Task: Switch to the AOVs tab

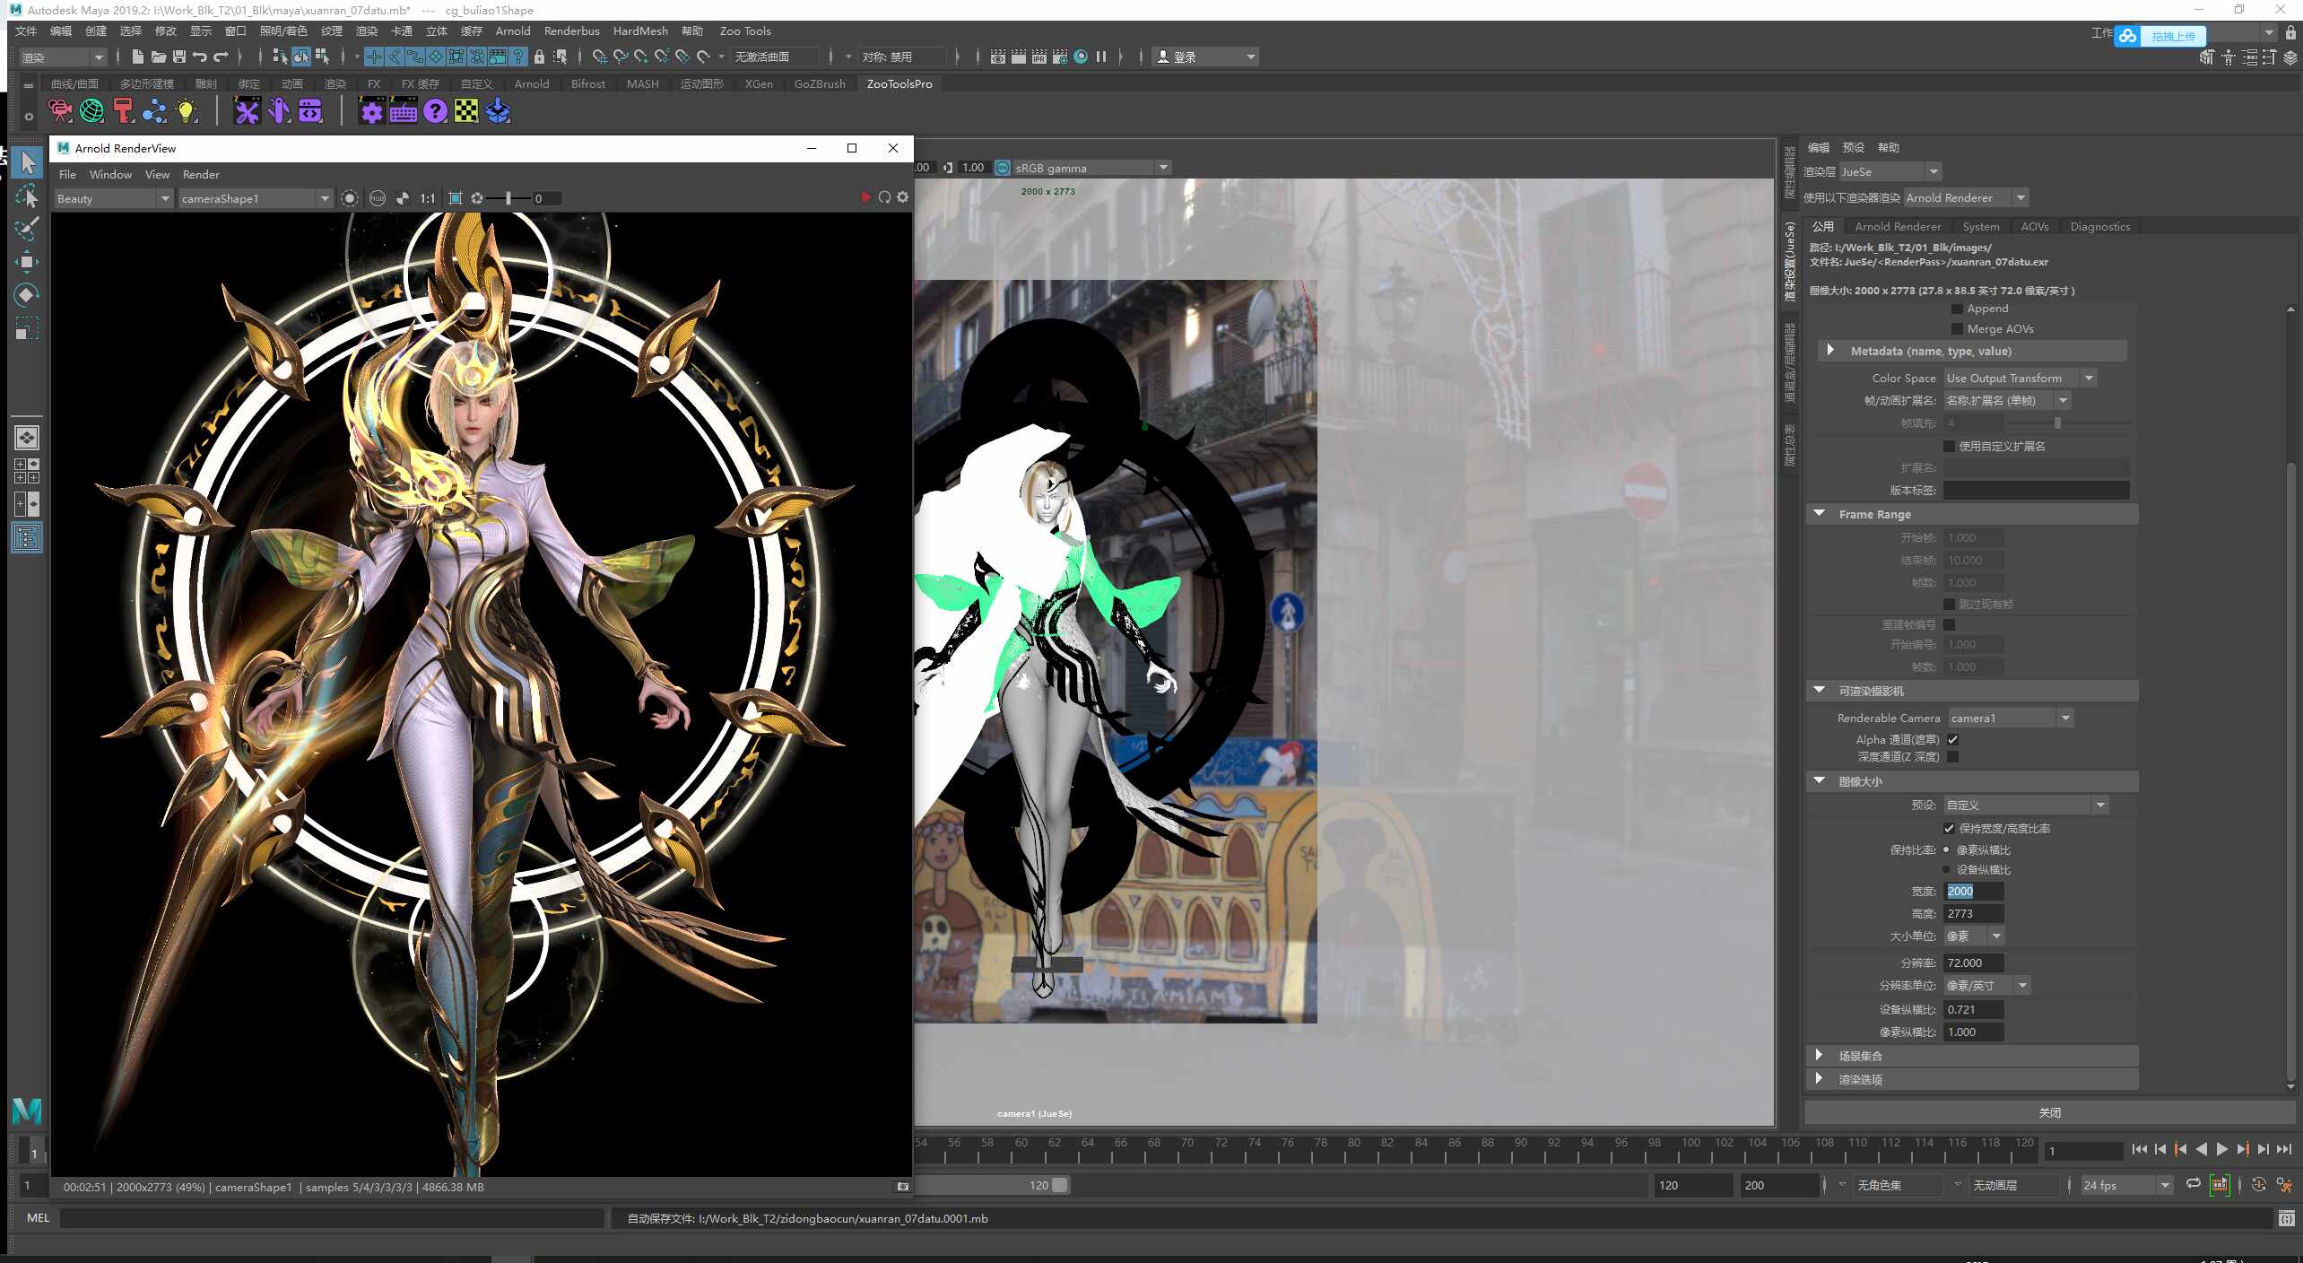Action: (2034, 226)
